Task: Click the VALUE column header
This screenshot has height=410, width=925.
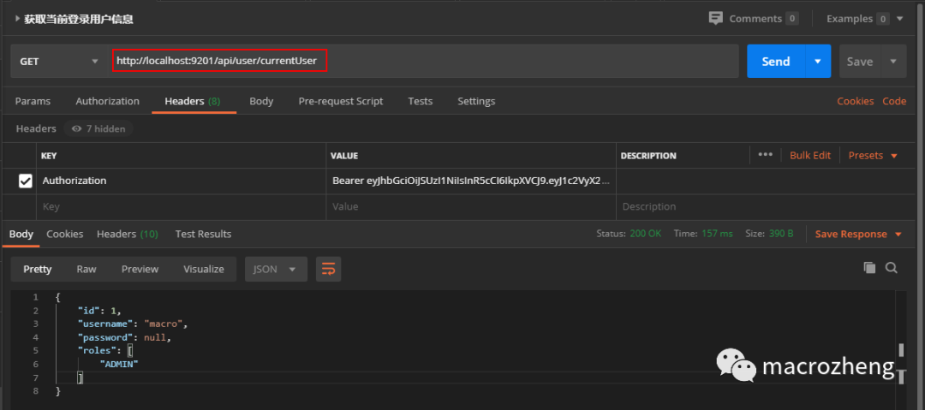Action: tap(344, 156)
